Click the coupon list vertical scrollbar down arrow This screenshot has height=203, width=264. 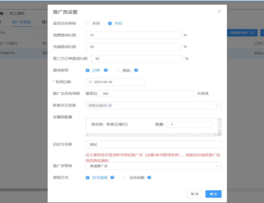pyautogui.click(x=219, y=131)
